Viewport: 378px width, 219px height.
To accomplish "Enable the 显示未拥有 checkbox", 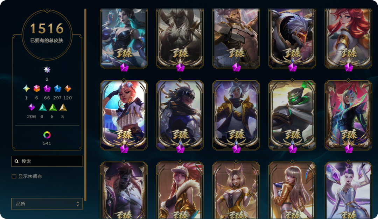I will [14, 176].
